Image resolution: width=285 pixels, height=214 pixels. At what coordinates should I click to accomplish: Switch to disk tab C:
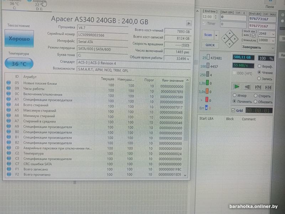coord(15,5)
